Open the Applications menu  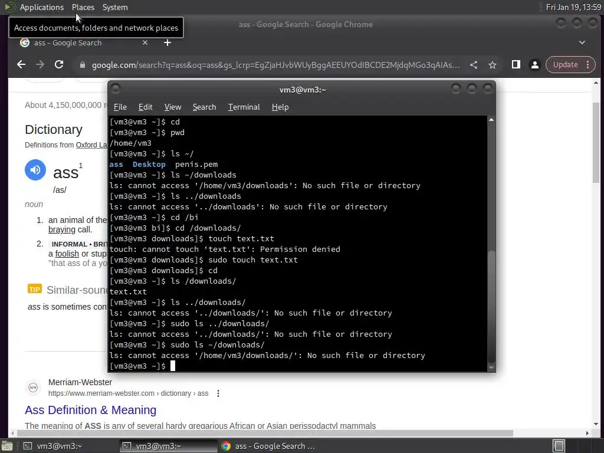42,7
